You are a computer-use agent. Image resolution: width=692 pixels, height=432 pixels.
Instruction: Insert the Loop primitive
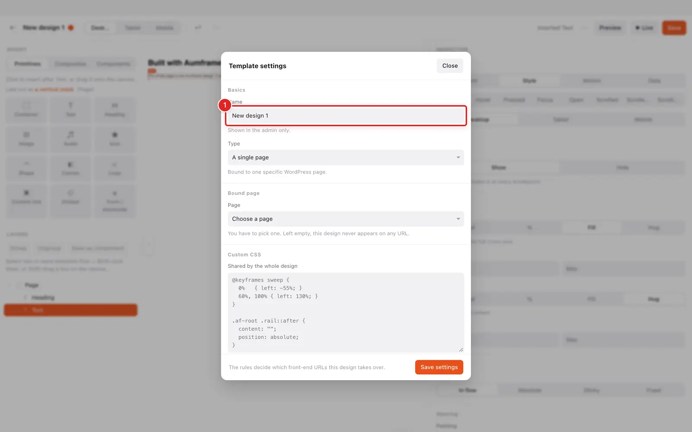point(115,168)
